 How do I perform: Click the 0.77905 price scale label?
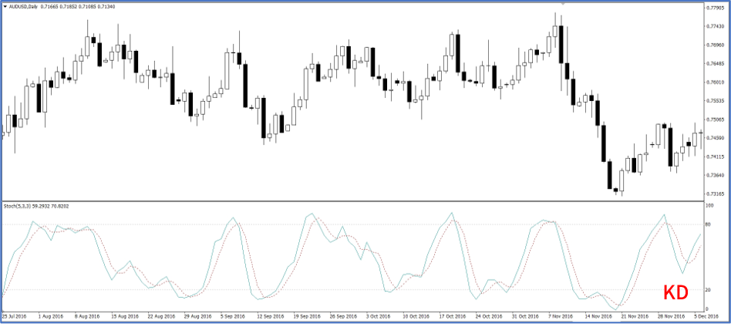[715, 8]
